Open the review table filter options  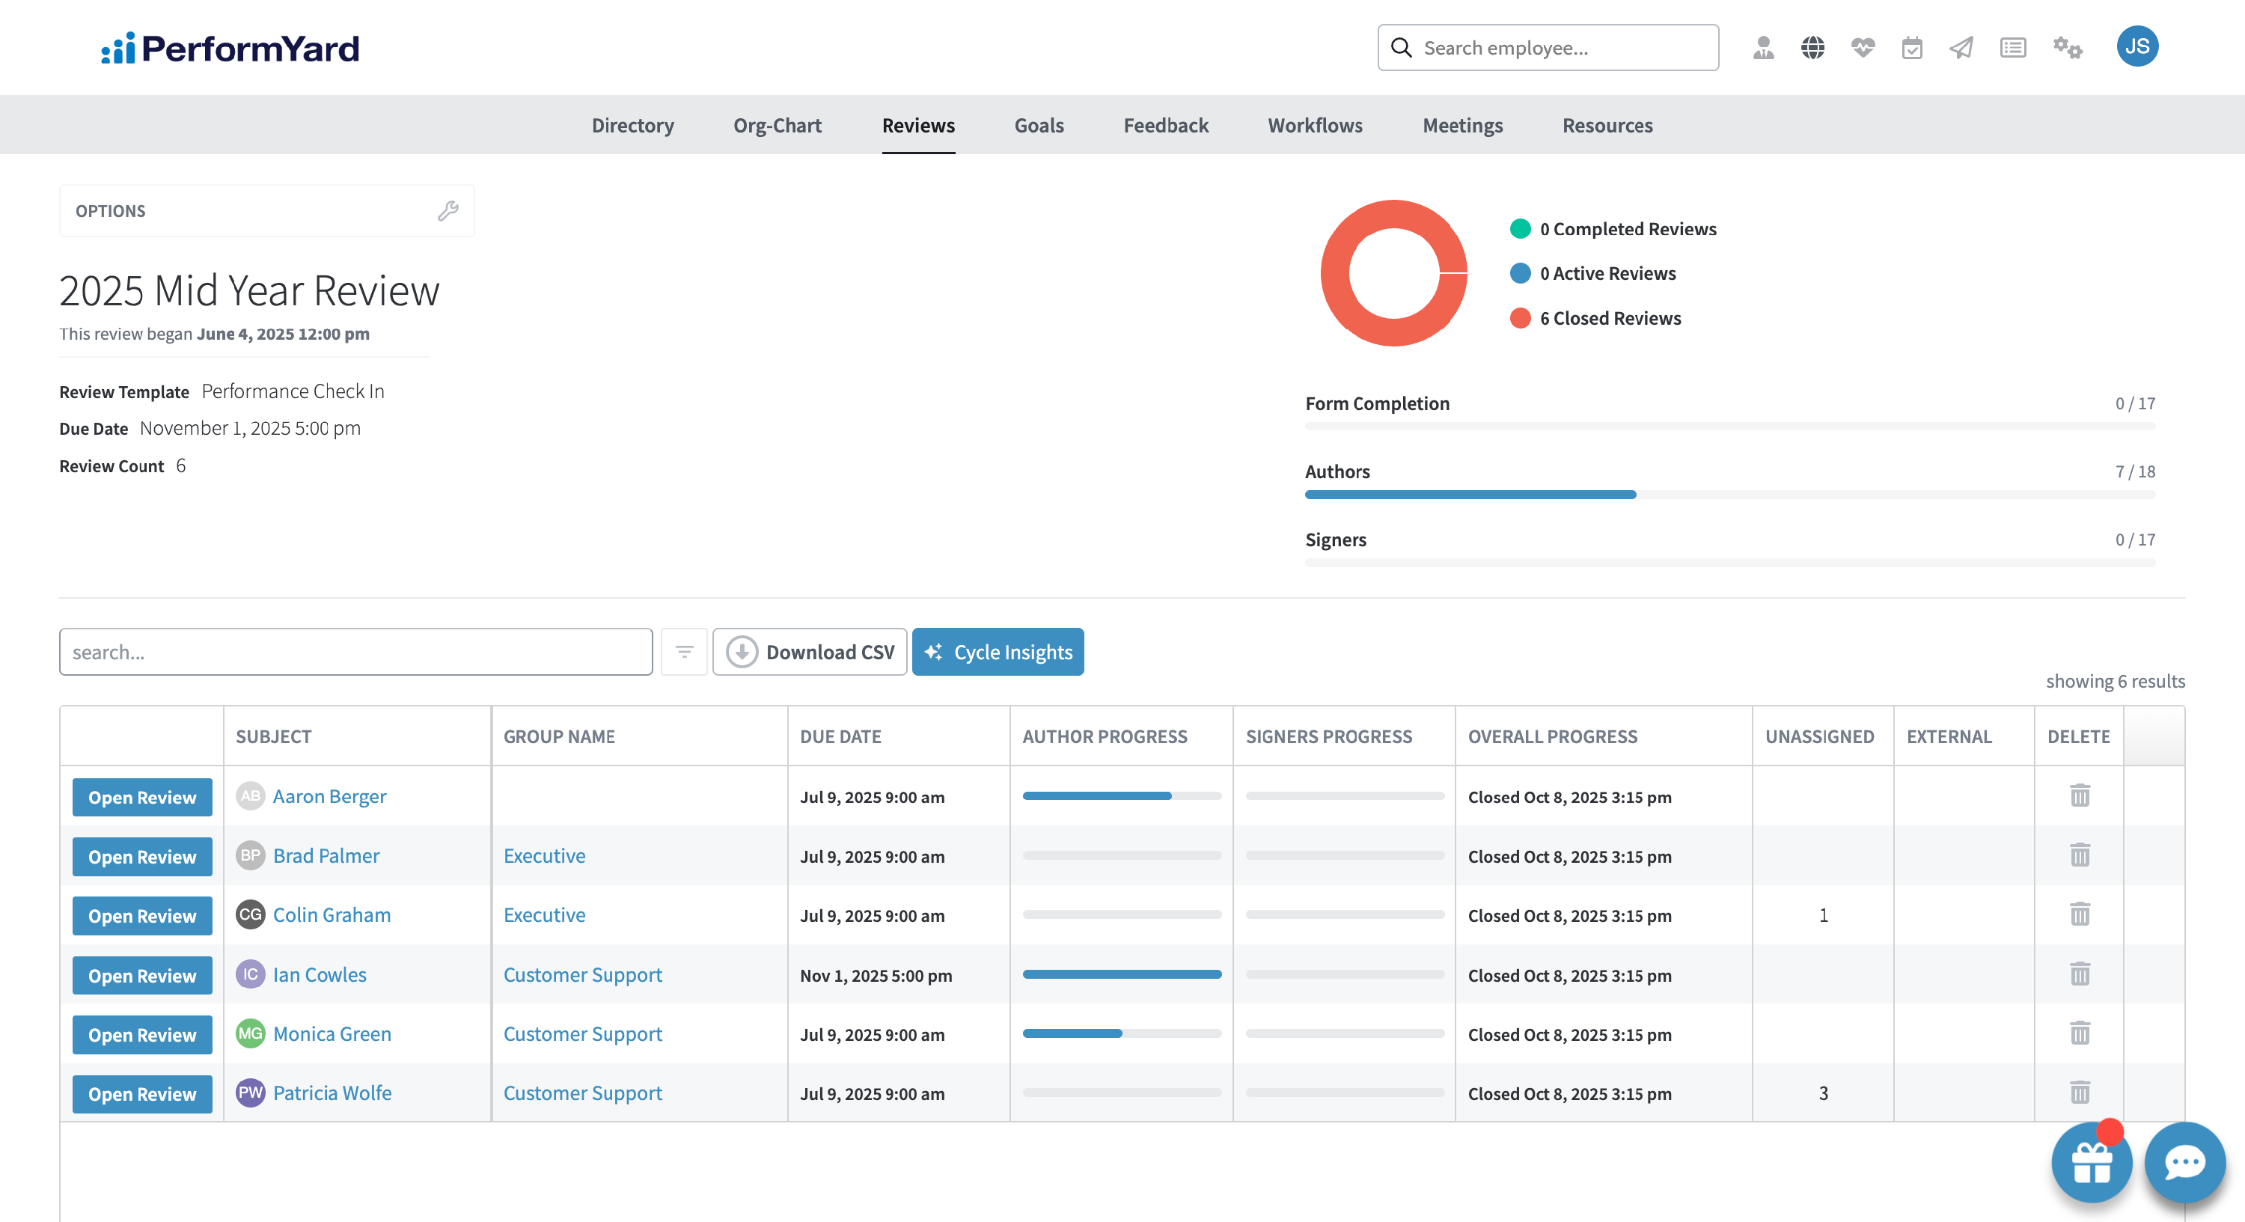pyautogui.click(x=684, y=652)
